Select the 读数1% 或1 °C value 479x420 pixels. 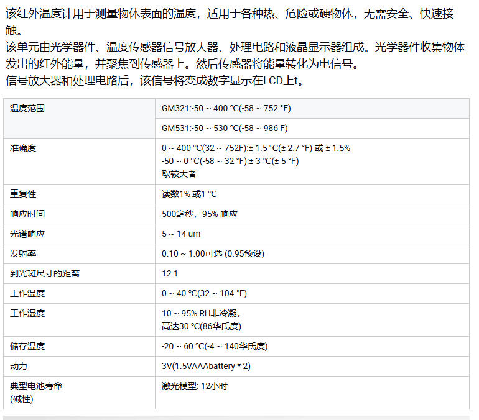coord(189,194)
